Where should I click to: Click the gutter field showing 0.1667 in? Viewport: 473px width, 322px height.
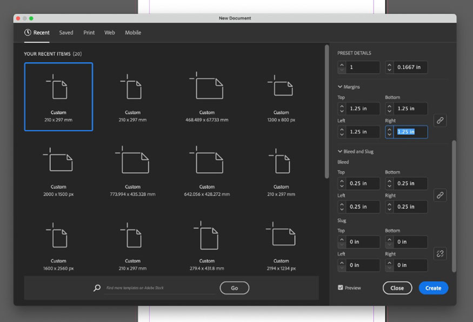pyautogui.click(x=410, y=67)
